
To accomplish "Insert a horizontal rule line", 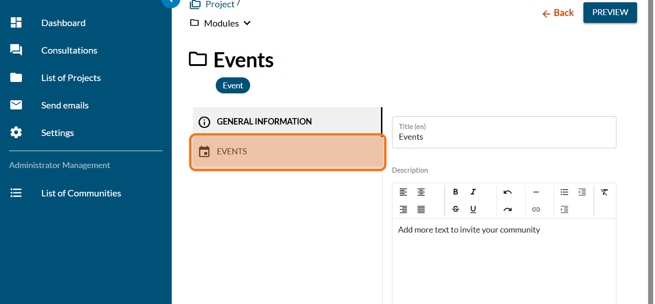I will pos(536,192).
